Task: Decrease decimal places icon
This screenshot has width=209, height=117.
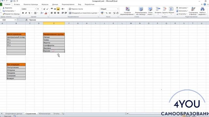Action: [x=118, y=13]
